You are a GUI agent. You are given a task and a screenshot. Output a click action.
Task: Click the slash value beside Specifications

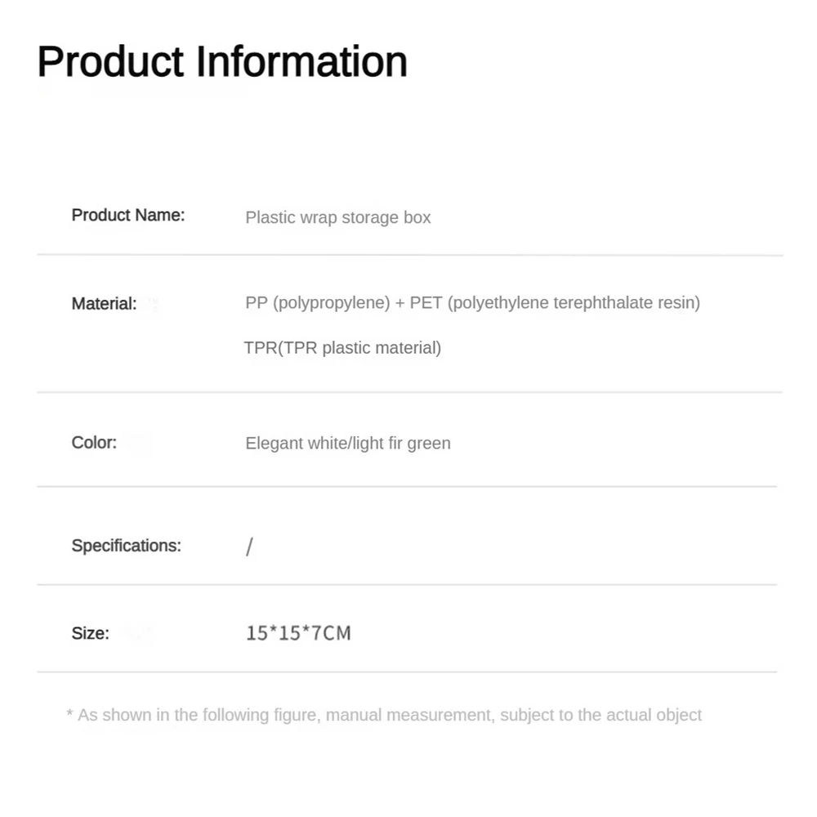pyautogui.click(x=249, y=547)
